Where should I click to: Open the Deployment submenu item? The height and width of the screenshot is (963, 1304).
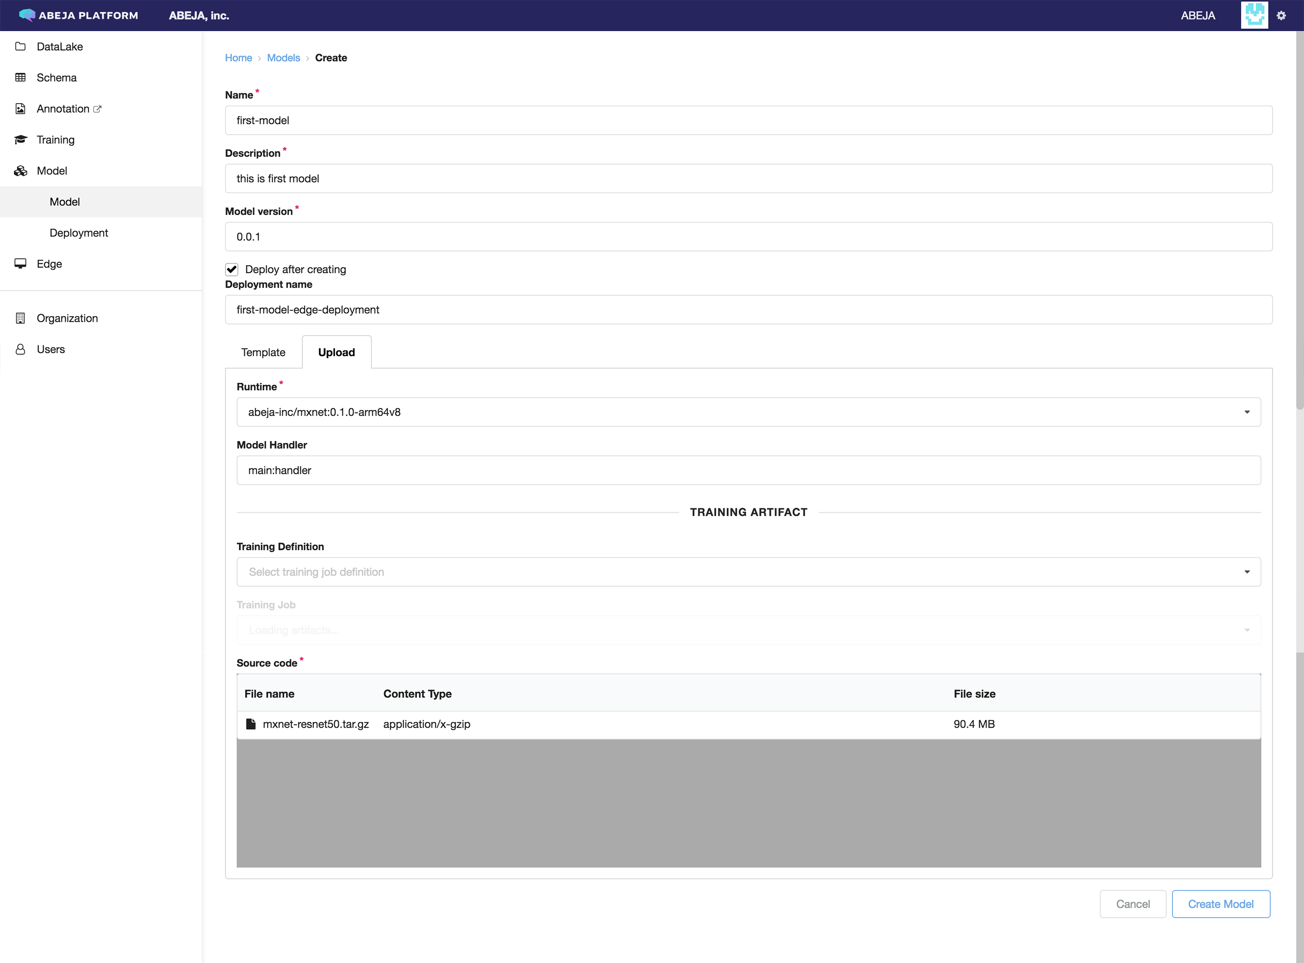pos(101,233)
